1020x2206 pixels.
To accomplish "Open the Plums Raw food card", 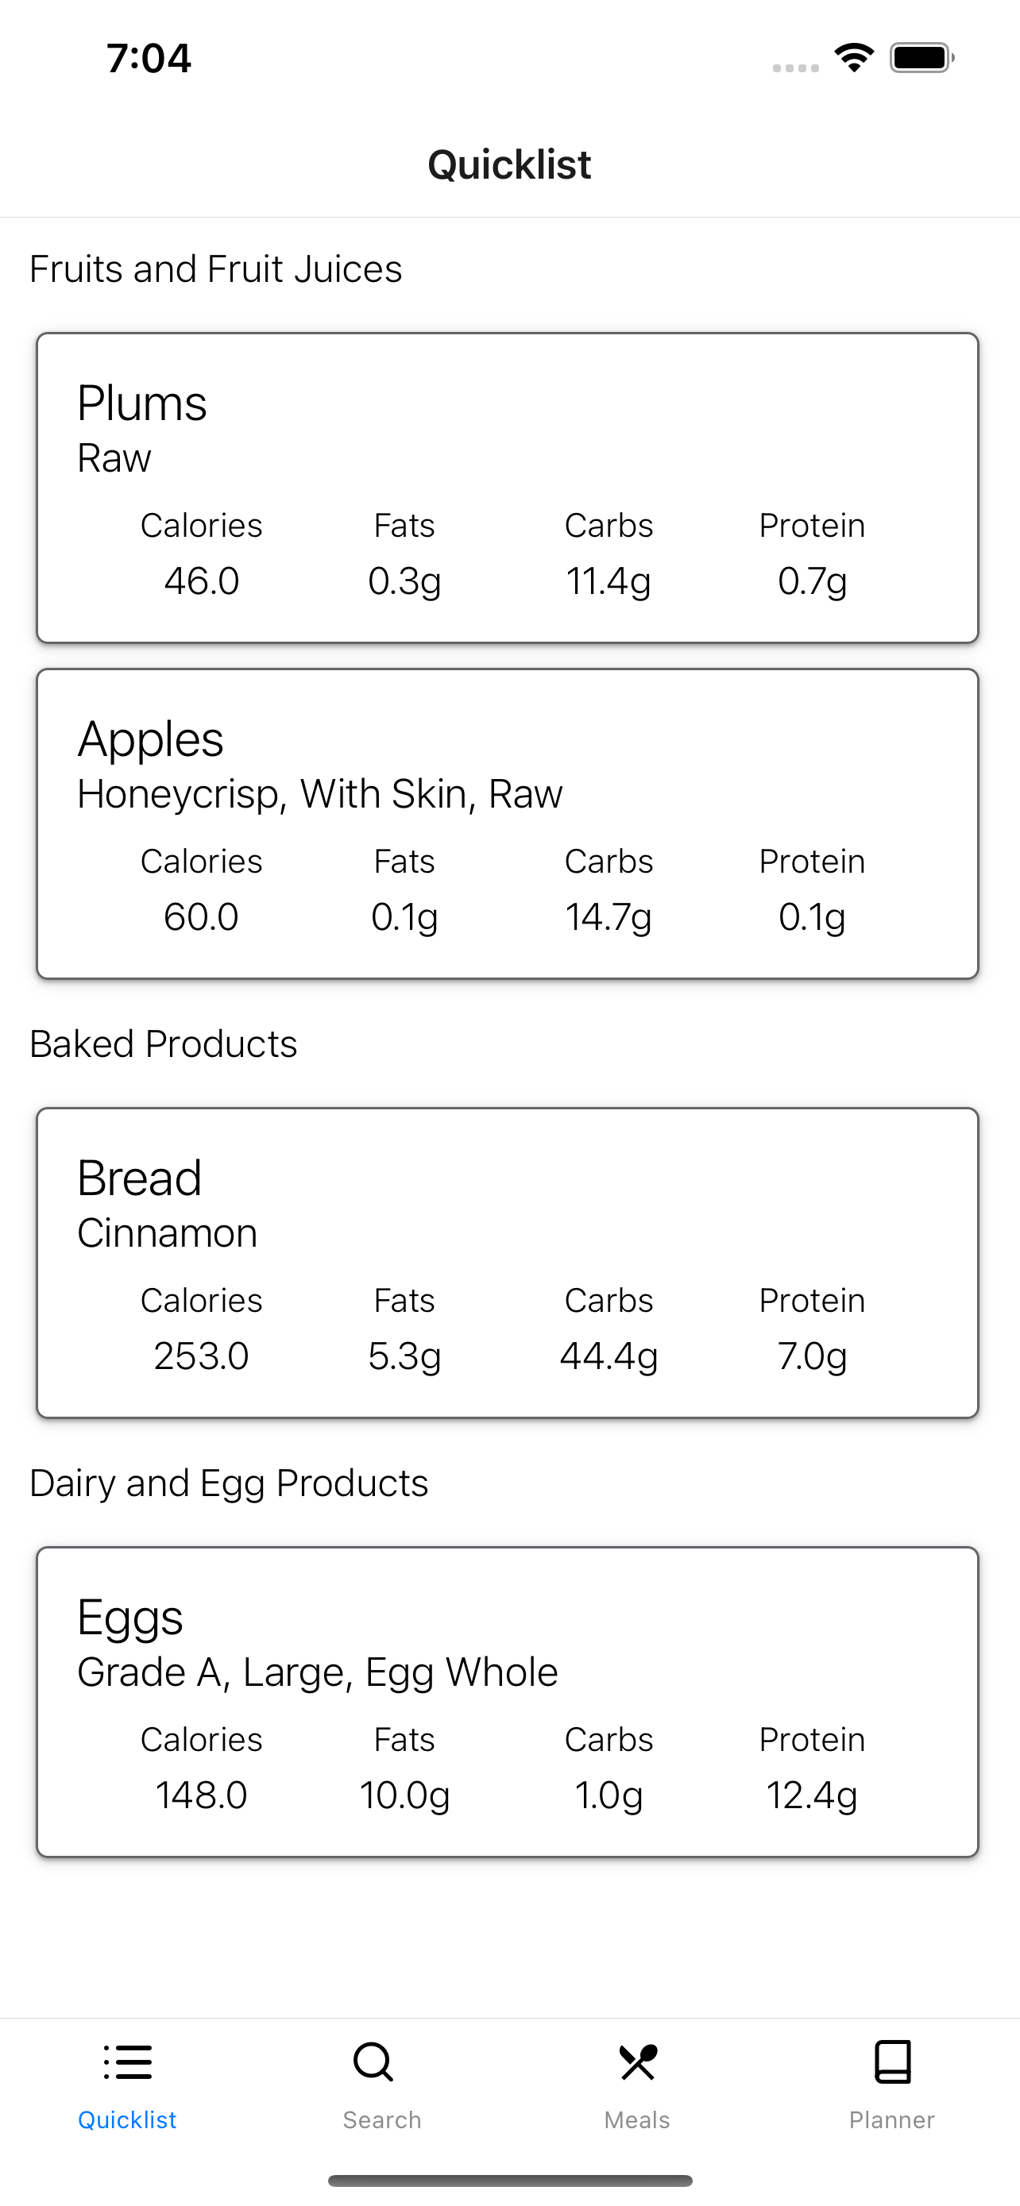I will pyautogui.click(x=508, y=488).
